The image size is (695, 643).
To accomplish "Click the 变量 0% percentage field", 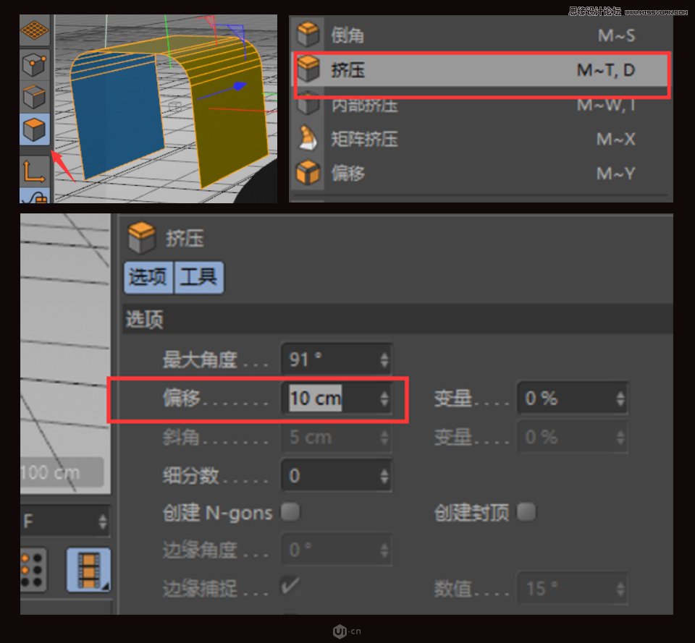I will 568,397.
